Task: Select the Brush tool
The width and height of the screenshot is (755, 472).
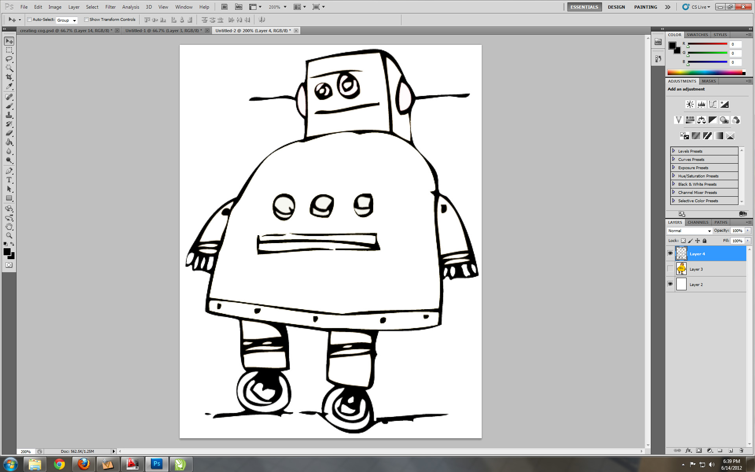Action: 9,106
